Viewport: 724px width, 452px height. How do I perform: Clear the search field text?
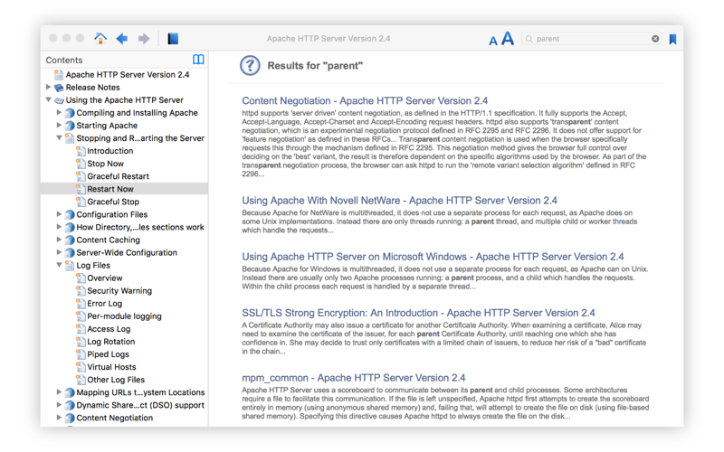[x=655, y=39]
